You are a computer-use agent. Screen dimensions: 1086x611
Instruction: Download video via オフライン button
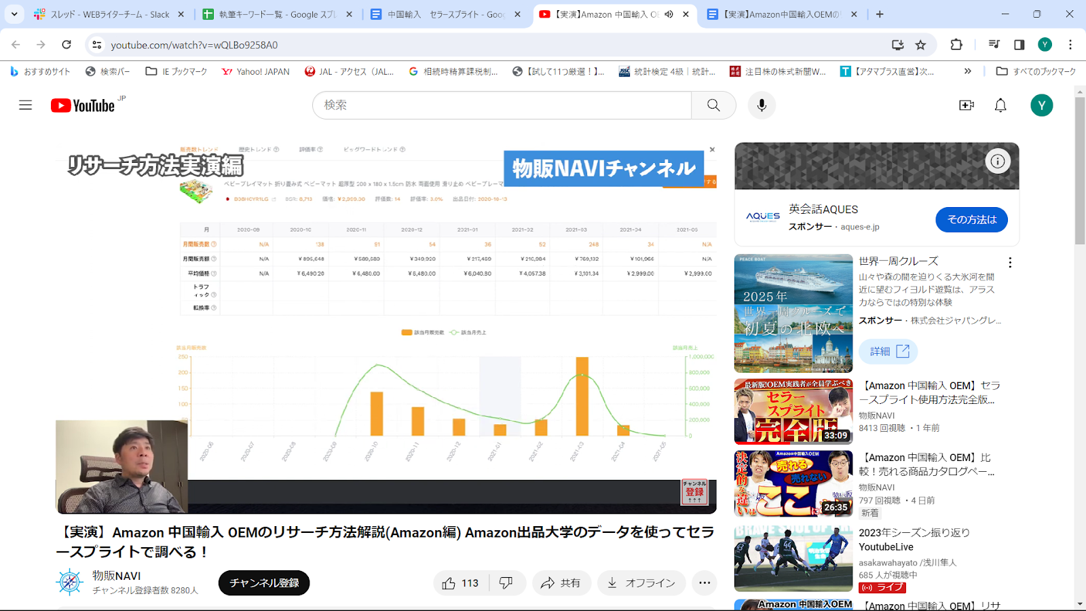641,583
